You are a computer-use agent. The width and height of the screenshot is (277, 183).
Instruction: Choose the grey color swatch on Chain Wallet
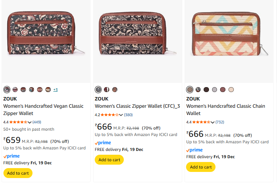[x=215, y=90]
